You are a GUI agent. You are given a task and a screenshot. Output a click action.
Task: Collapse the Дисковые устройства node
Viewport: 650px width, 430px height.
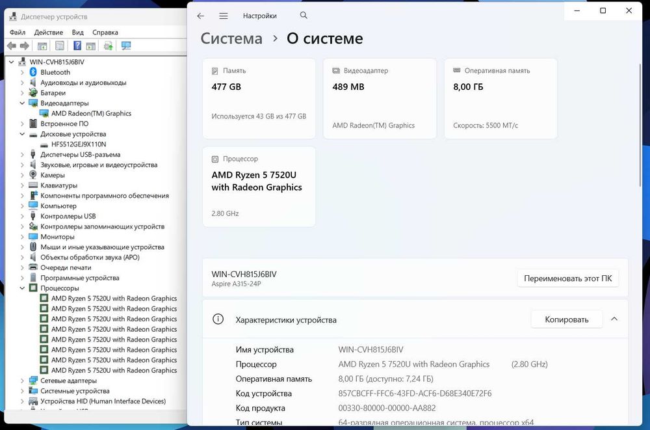pyautogui.click(x=22, y=133)
